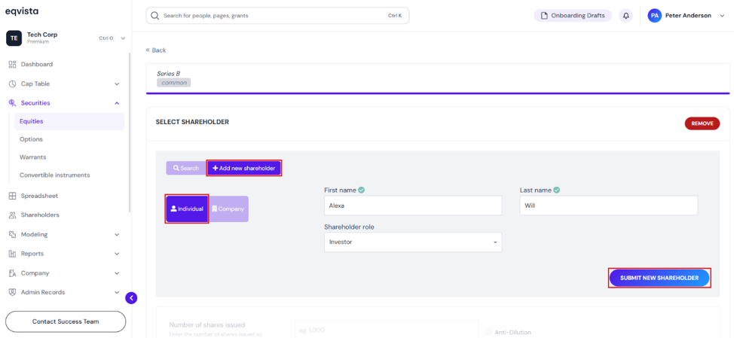Click the PA user avatar
734x338 pixels.
click(x=654, y=15)
